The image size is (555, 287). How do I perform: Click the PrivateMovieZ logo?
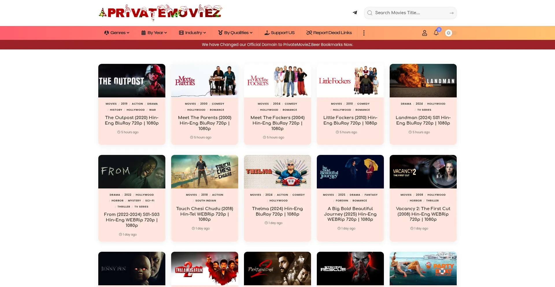pos(160,13)
